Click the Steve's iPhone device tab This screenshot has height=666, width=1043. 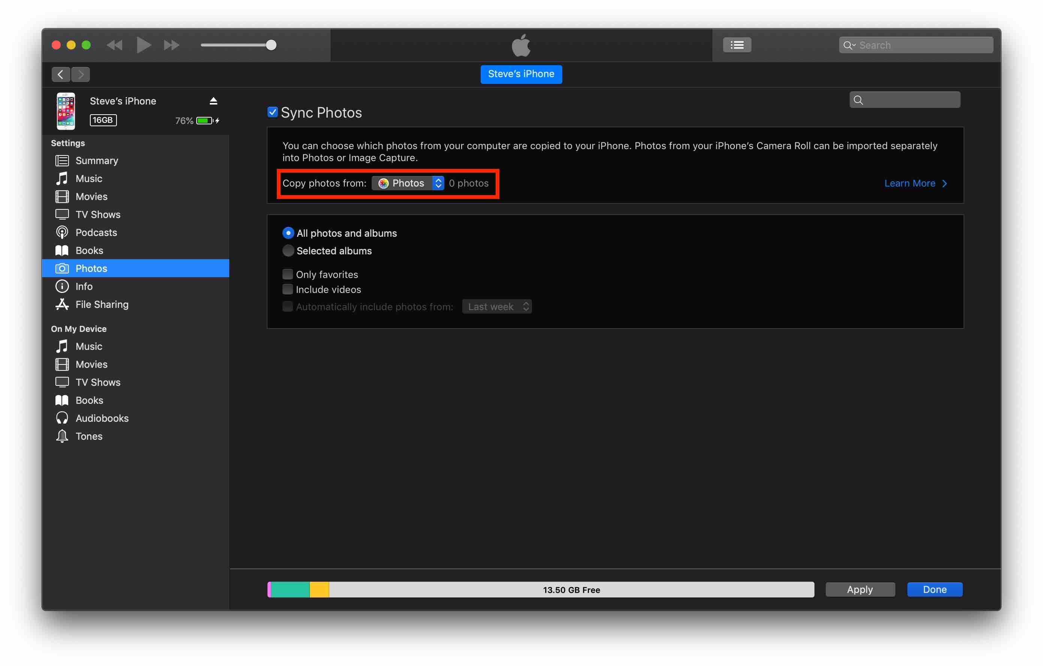(521, 74)
